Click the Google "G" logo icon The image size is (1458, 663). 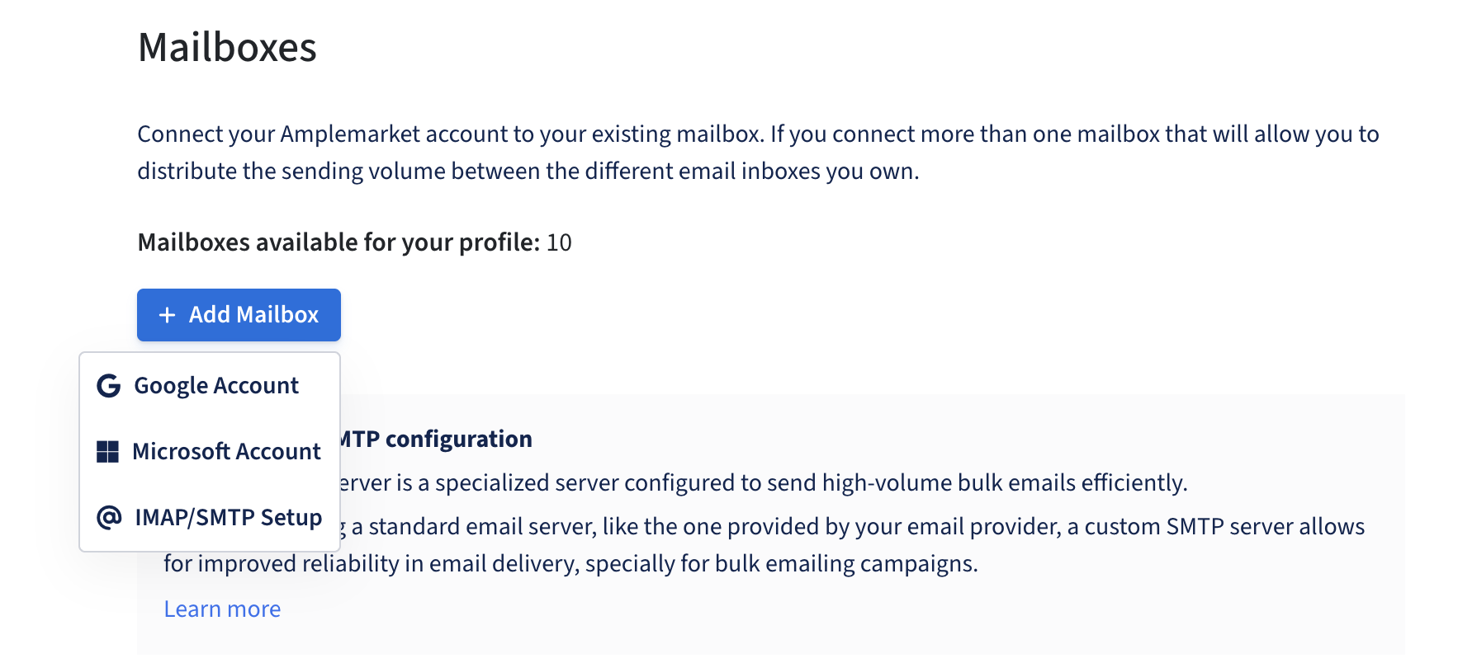[x=108, y=386]
